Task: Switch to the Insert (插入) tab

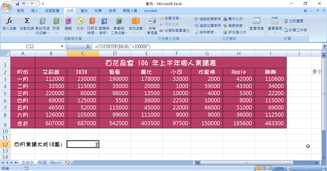Action: (34, 11)
